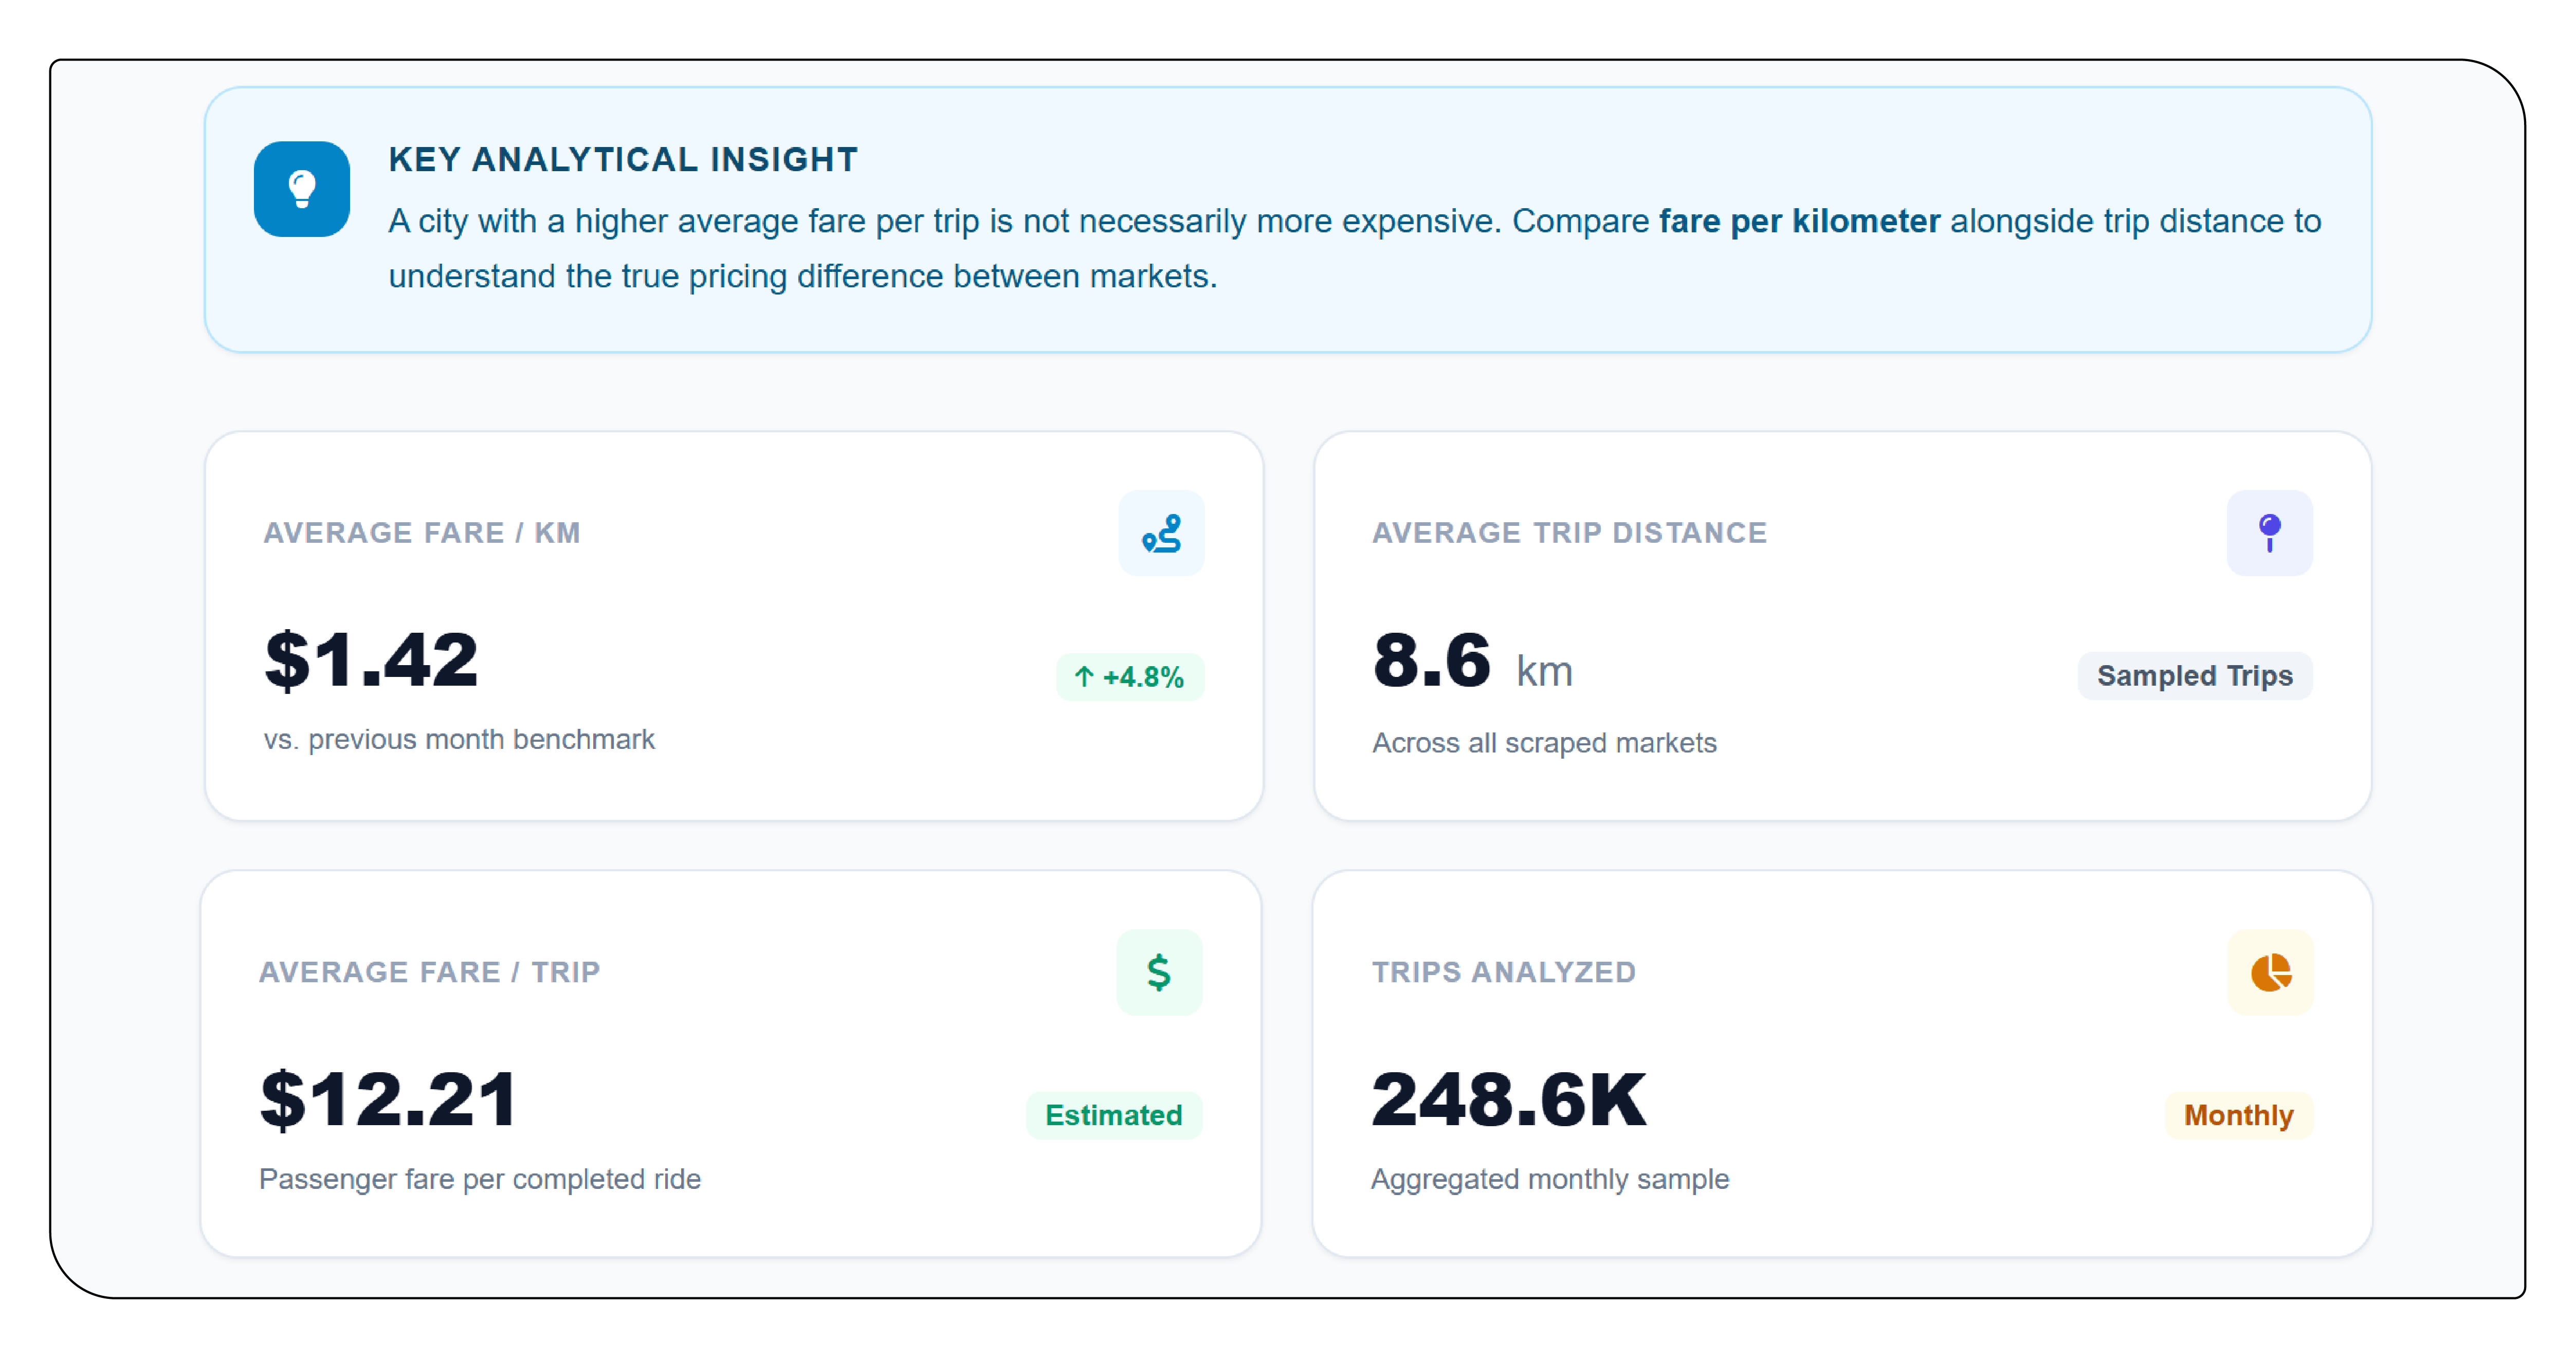Select the 248.6K trips value

tap(1508, 1100)
